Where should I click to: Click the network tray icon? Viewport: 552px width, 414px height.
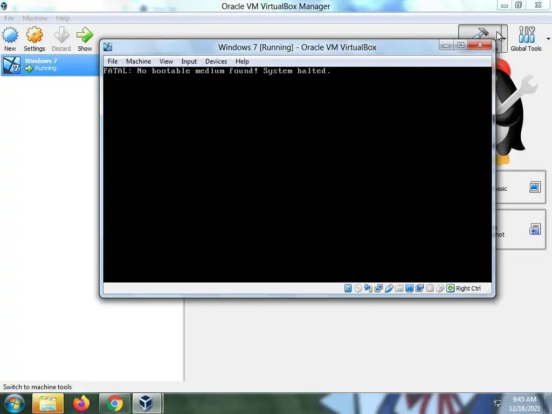[498, 403]
